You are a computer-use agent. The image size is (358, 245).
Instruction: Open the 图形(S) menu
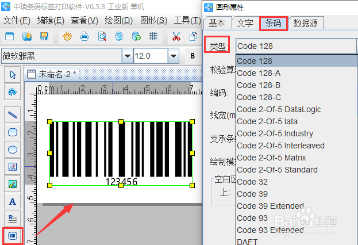coord(153,21)
